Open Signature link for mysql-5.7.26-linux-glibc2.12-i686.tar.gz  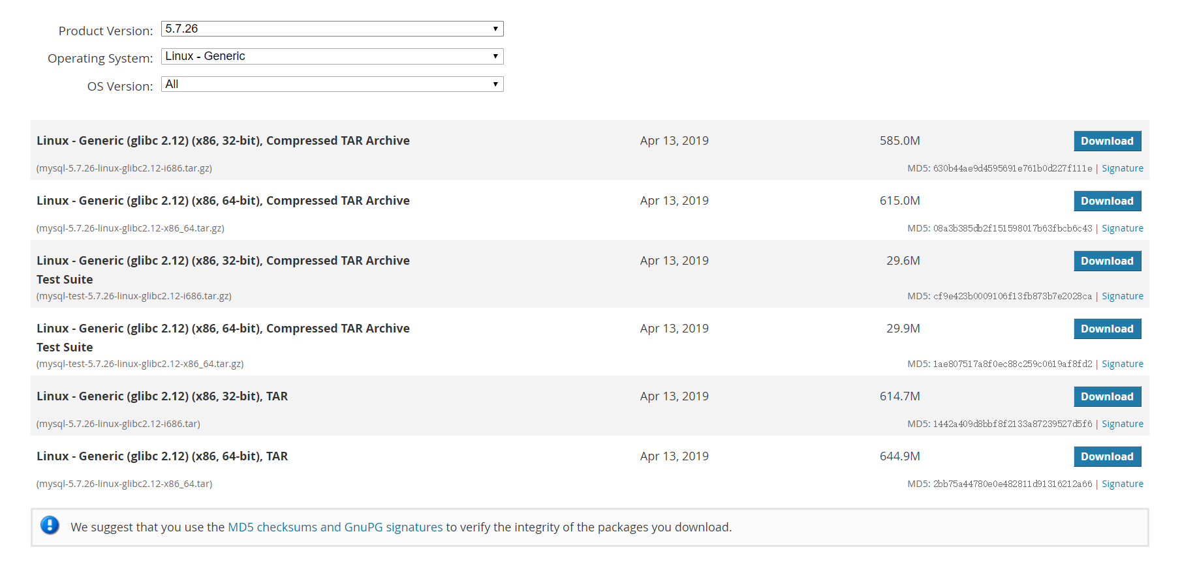coord(1123,168)
